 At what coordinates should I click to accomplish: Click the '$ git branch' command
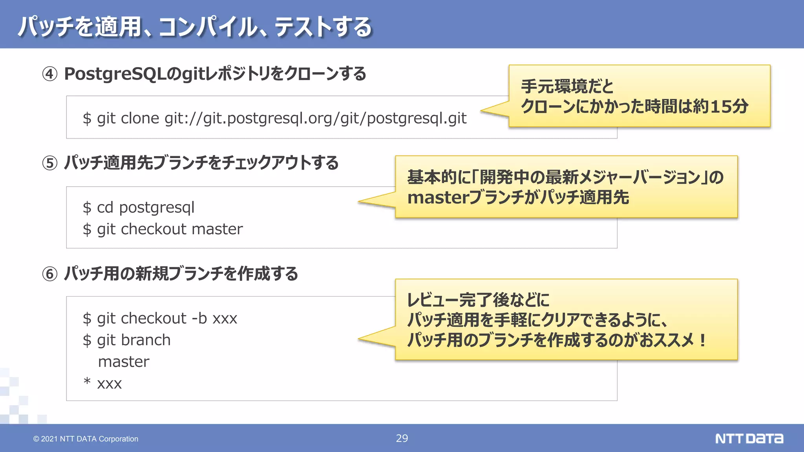[126, 340]
